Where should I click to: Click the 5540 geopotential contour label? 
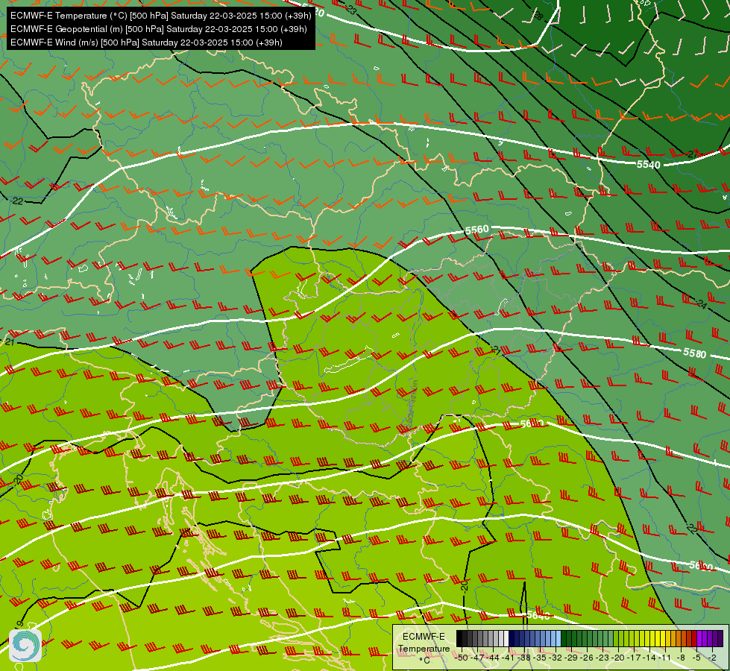click(648, 164)
